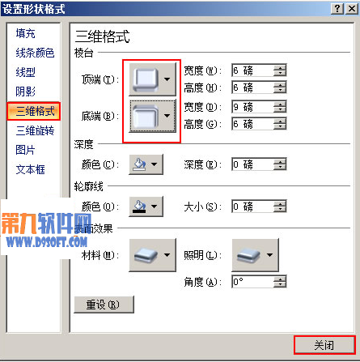Select the 线条颜色 category
The width and height of the screenshot is (360, 362).
coord(35,53)
